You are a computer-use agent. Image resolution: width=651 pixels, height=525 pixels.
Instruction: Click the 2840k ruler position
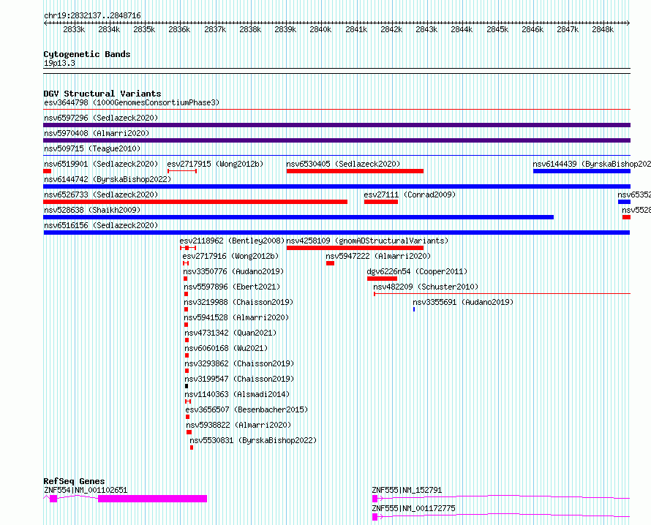pyautogui.click(x=320, y=29)
